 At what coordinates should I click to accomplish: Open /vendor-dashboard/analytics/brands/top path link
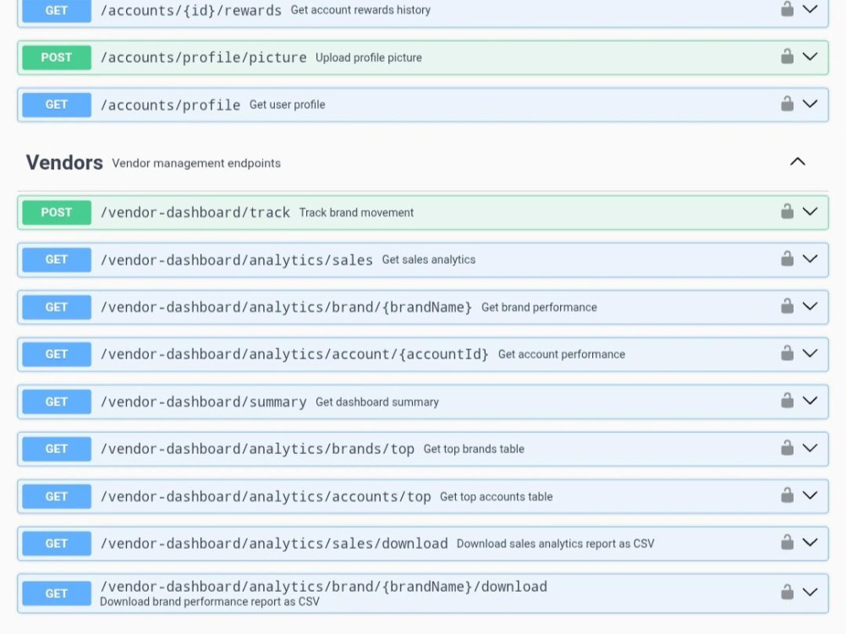257,449
